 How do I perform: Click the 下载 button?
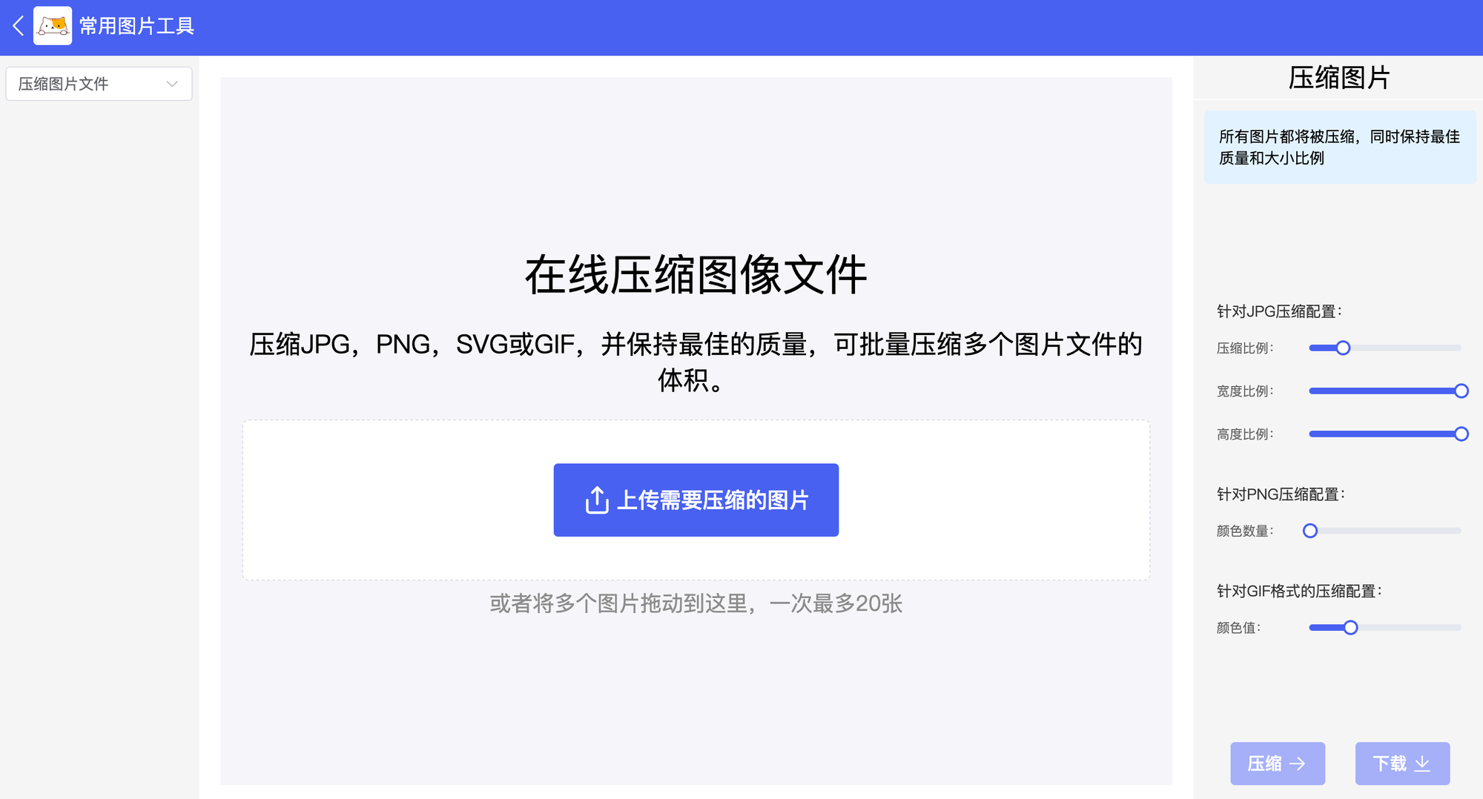coord(1402,763)
